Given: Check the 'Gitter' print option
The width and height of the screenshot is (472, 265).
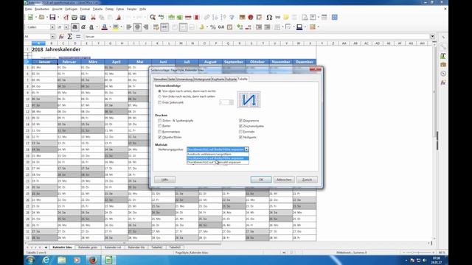Looking at the screenshot, I should pyautogui.click(x=160, y=126).
